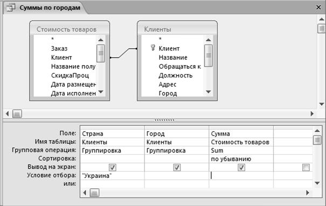
Task: Click table name cell Стоимость товаров
Action: click(x=241, y=142)
